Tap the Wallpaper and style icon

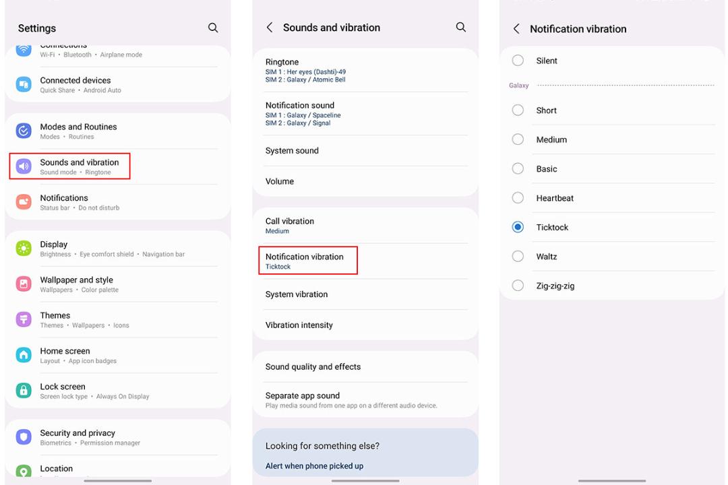[x=24, y=284]
